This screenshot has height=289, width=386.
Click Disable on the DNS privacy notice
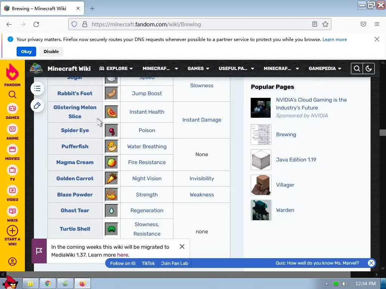[51, 52]
